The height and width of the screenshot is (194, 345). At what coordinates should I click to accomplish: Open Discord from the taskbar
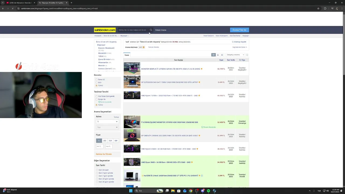[202, 191]
